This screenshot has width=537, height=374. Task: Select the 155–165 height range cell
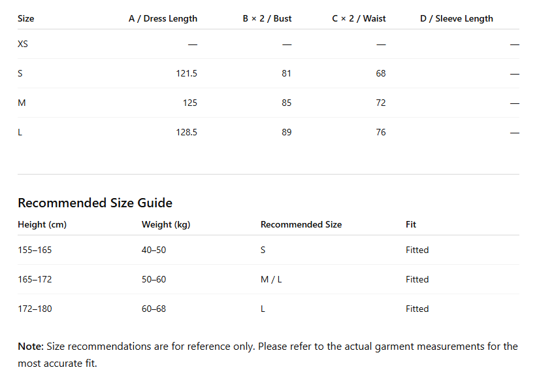35,250
